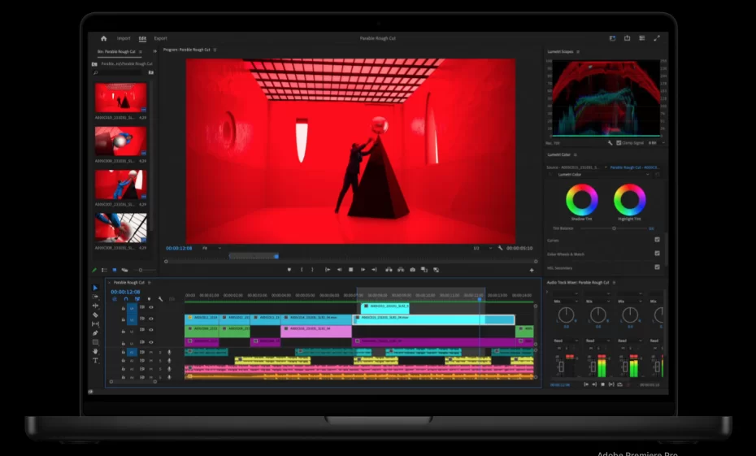
Task: Select the Razor tool in timeline toolbar
Action: tap(95, 315)
